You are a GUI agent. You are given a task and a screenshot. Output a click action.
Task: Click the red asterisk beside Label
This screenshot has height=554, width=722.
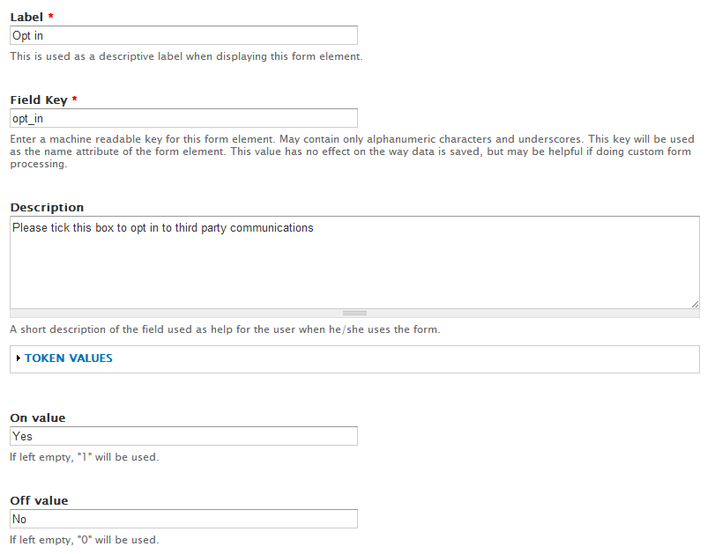click(x=50, y=16)
